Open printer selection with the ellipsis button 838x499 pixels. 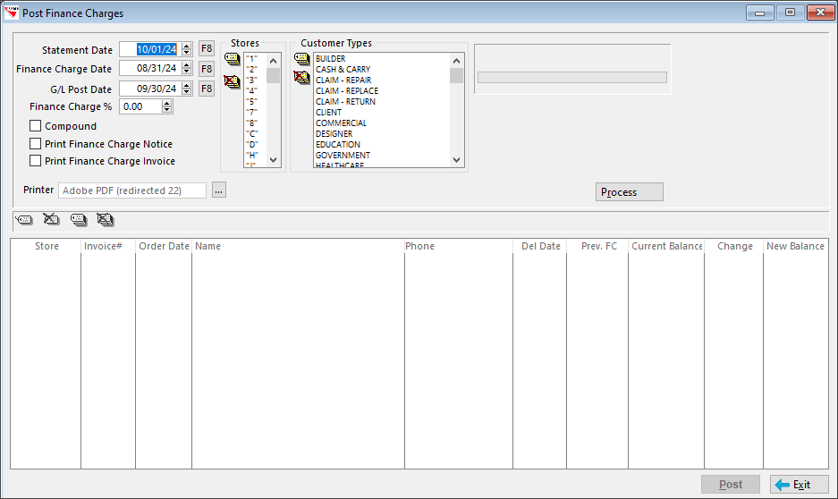pos(219,190)
